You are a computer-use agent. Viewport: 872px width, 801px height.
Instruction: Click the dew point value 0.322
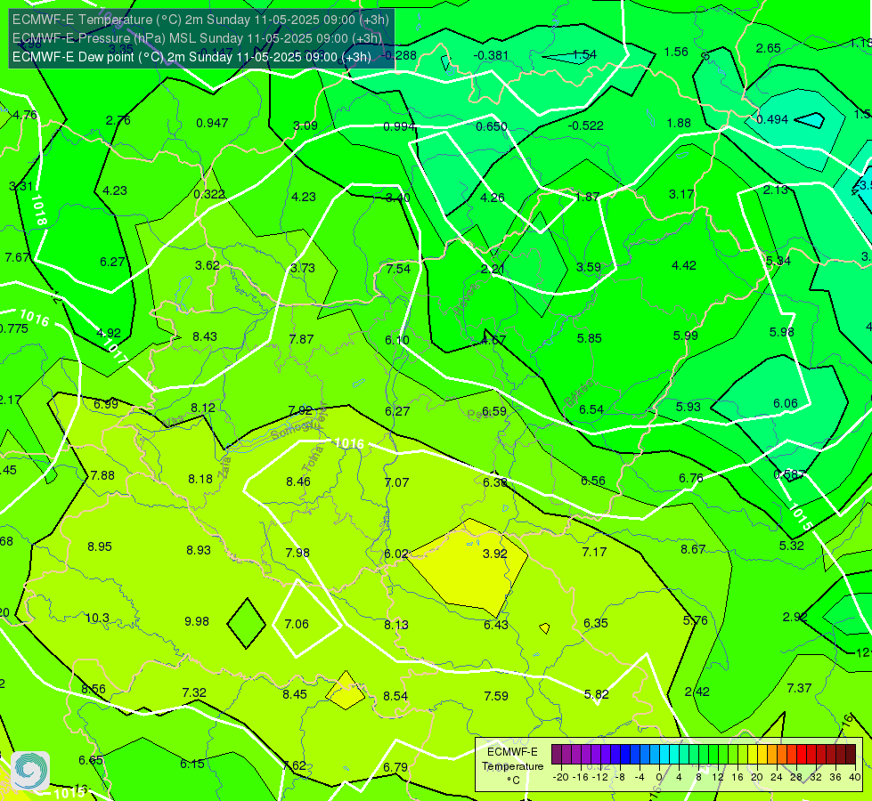click(x=209, y=195)
